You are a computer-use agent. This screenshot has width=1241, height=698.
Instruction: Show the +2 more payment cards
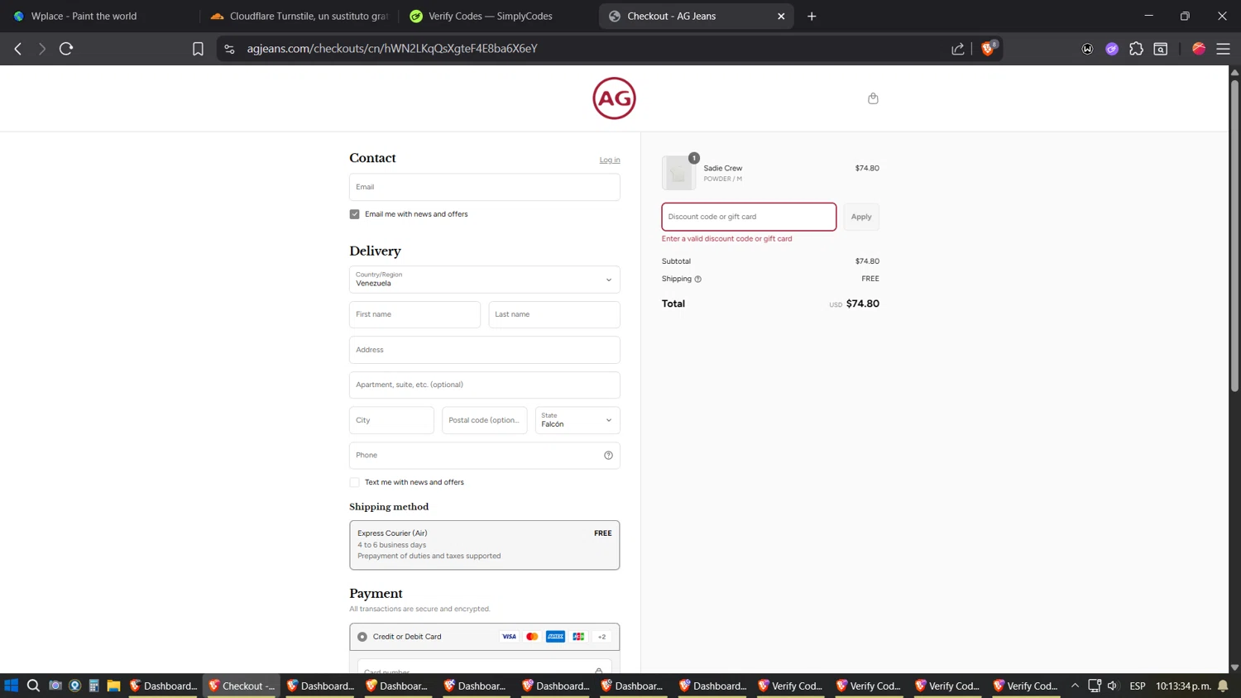601,637
